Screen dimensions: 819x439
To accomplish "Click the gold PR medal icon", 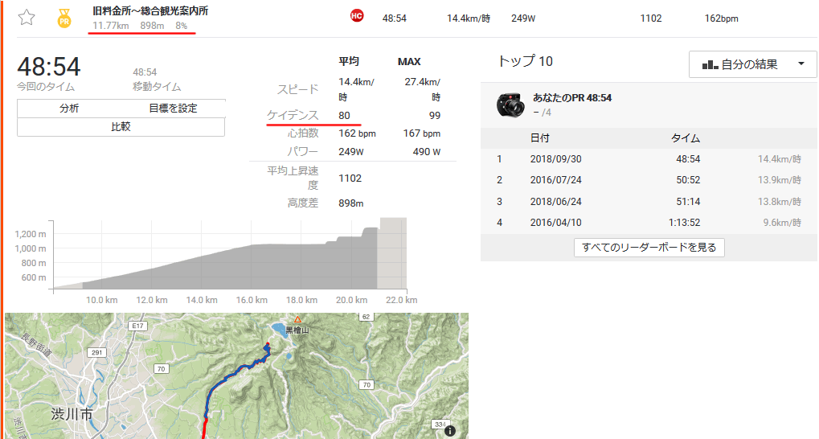I will coord(64,18).
